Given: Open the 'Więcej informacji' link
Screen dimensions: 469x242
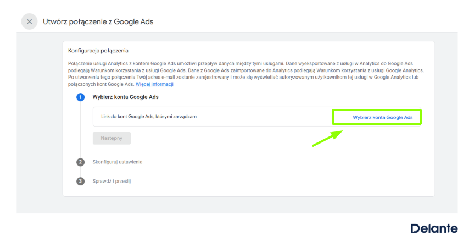Looking at the screenshot, I should (x=154, y=84).
